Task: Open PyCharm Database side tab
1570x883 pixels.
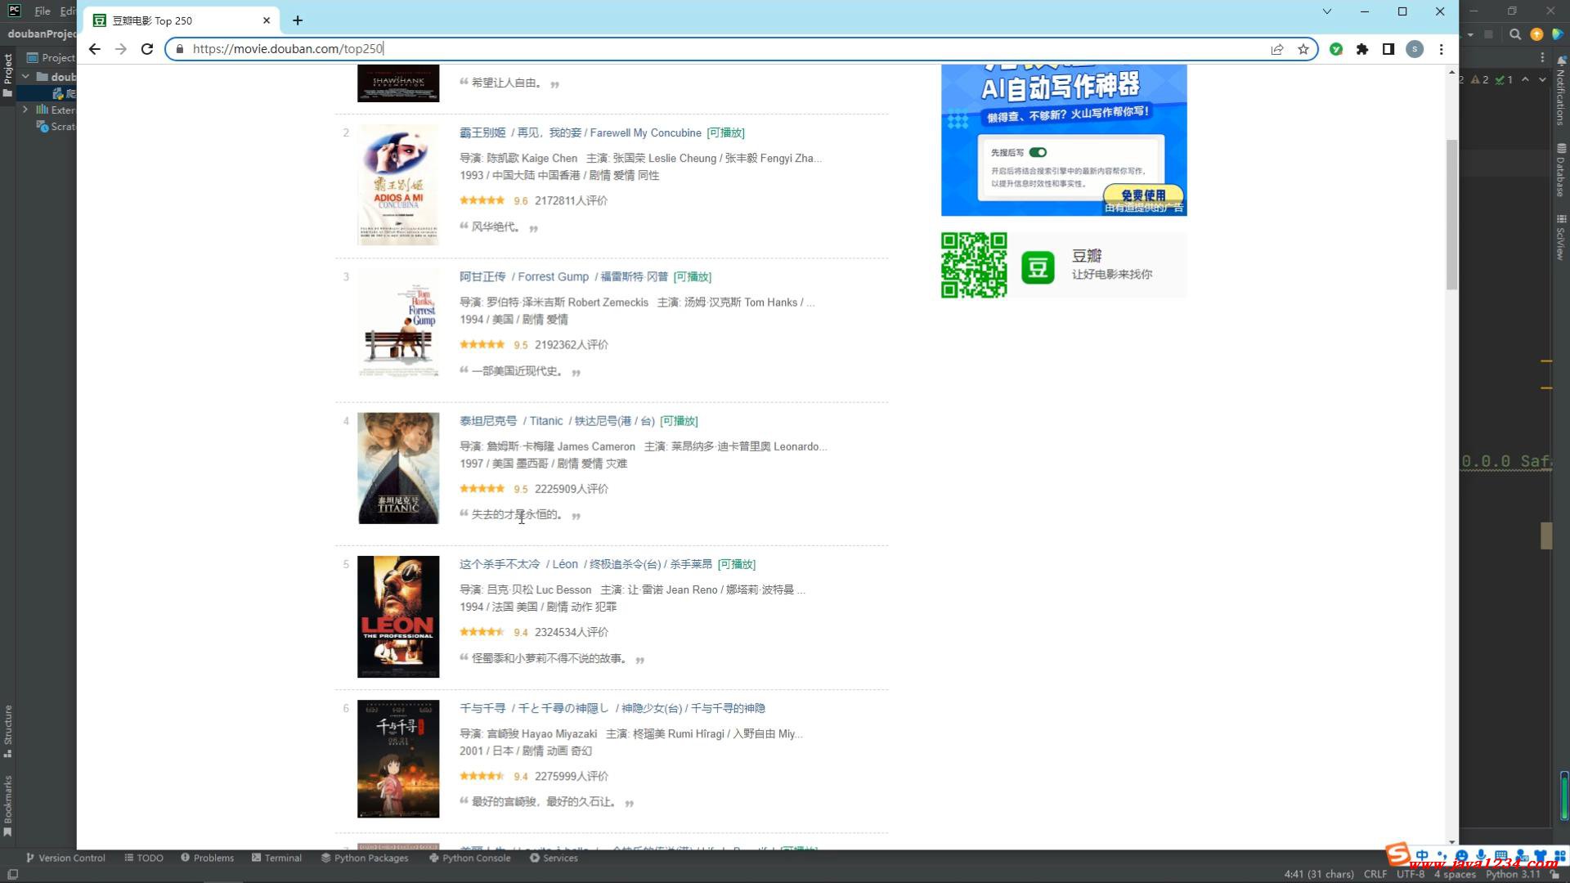Action: 1561,170
